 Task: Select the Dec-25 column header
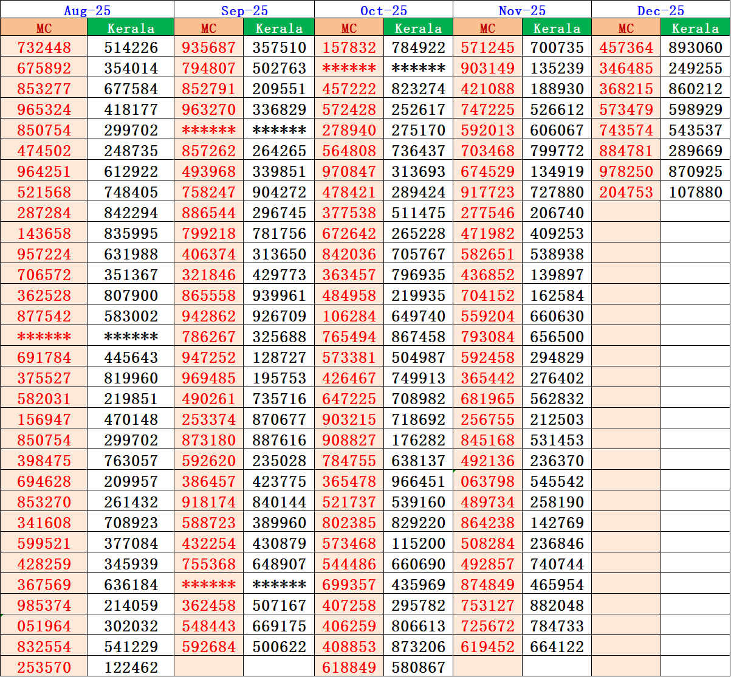click(x=660, y=10)
